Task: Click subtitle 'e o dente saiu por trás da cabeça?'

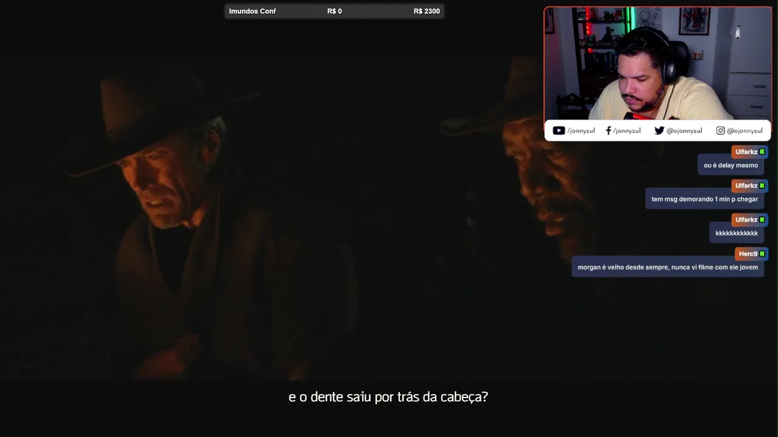Action: pos(388,397)
